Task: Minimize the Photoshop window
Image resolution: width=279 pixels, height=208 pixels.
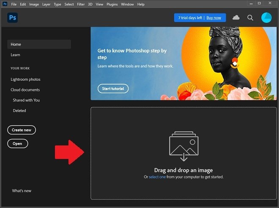Action: tap(251, 3)
